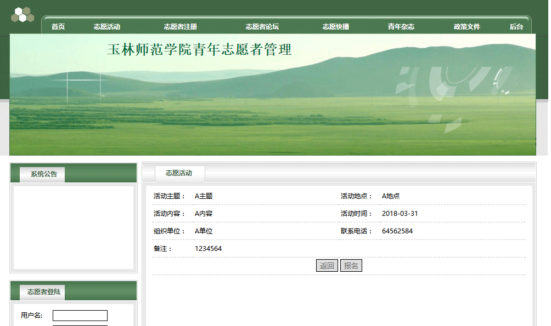Select the 系统公告 panel tab
The width and height of the screenshot is (551, 326).
coord(43,174)
